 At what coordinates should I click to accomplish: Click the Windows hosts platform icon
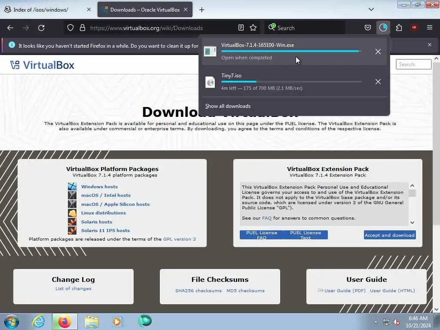72,186
